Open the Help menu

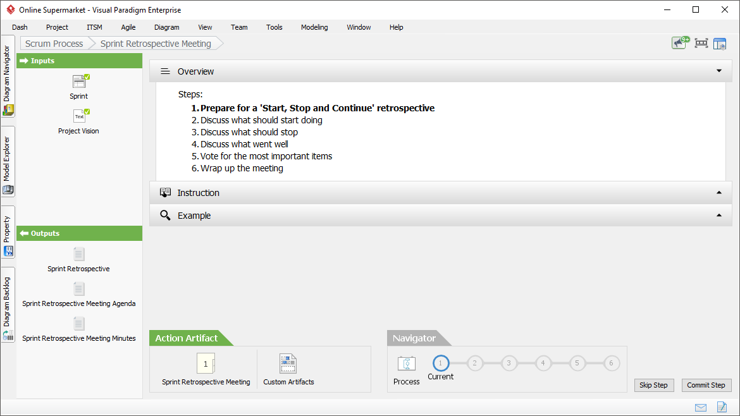397,27
